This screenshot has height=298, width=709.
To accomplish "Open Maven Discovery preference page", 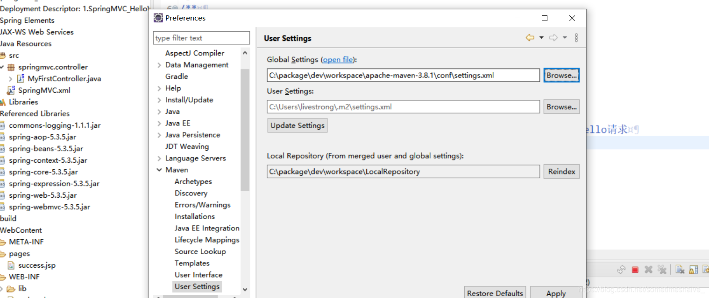I will coord(191,193).
